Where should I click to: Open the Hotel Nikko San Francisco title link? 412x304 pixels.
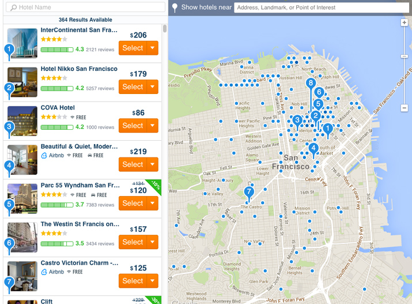pyautogui.click(x=79, y=69)
